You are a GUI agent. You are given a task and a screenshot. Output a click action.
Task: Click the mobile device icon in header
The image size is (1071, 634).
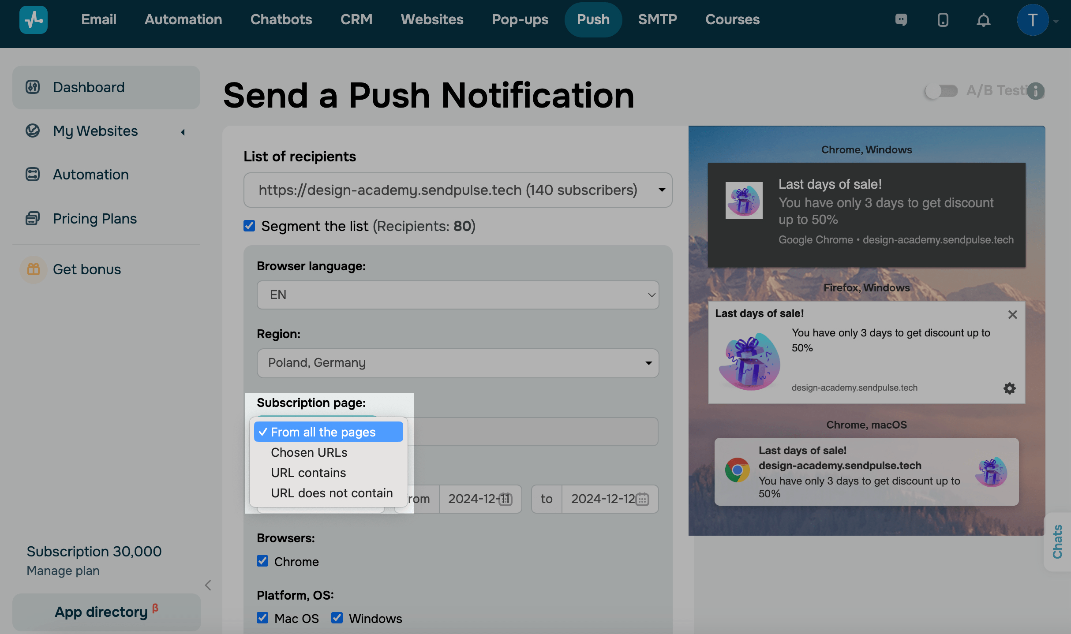[x=943, y=20]
